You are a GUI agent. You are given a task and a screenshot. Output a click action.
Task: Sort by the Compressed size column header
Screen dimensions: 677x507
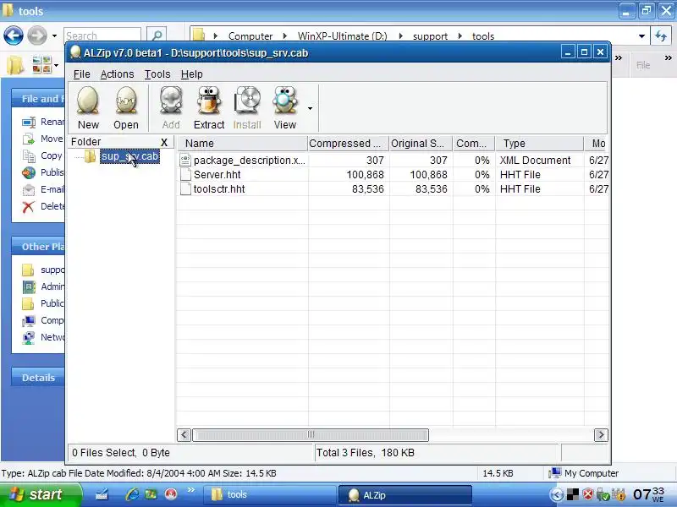pos(349,143)
